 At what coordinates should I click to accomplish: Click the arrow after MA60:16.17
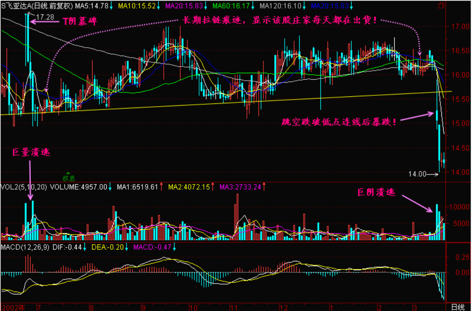(x=254, y=6)
